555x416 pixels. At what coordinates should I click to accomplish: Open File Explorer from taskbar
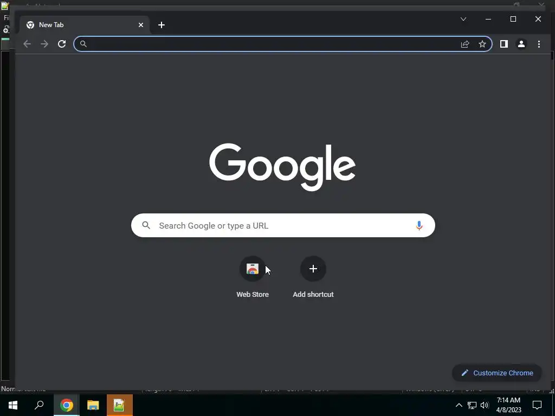pyautogui.click(x=93, y=405)
